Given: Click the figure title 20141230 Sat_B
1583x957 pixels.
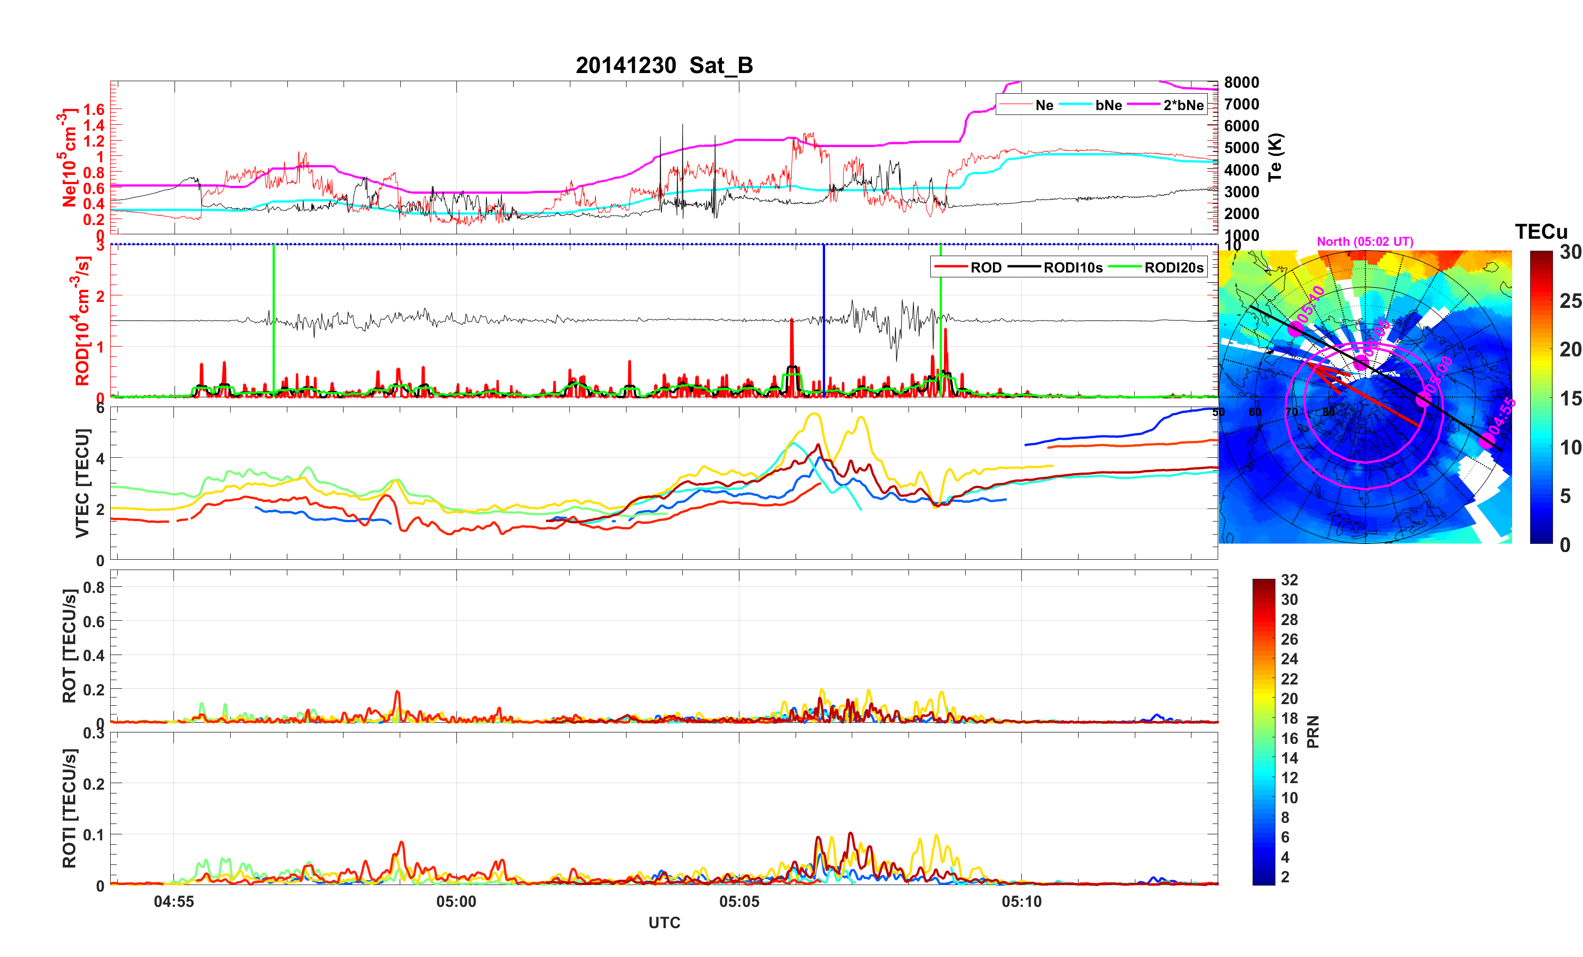Looking at the screenshot, I should click(664, 65).
